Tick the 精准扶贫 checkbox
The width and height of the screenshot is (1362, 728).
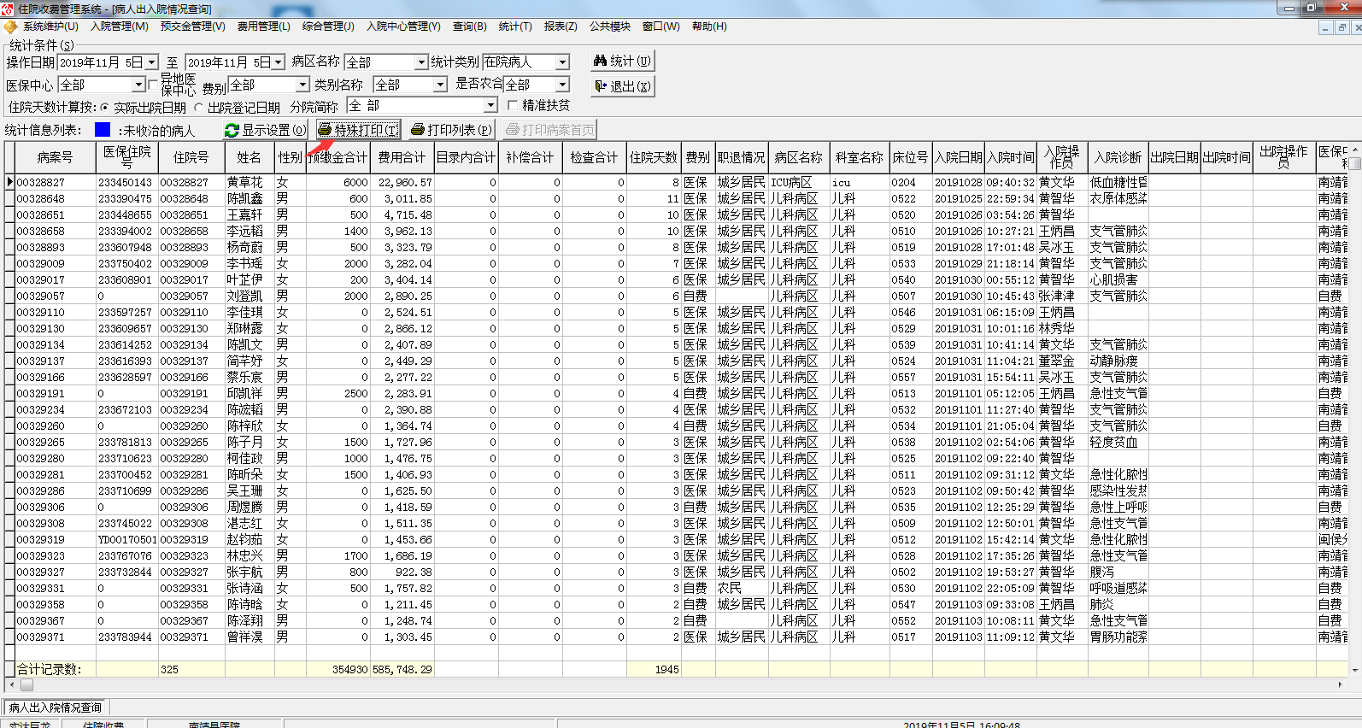click(513, 105)
